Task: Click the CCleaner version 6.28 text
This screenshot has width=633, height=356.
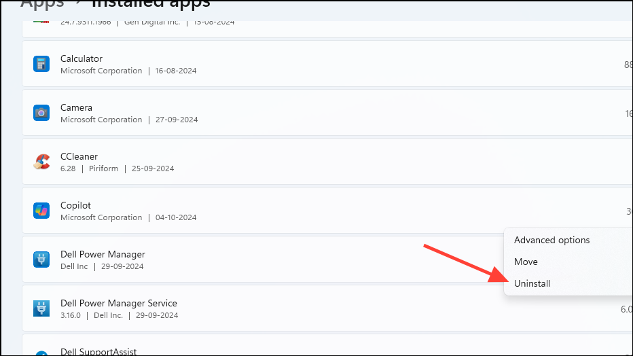Action: [68, 168]
